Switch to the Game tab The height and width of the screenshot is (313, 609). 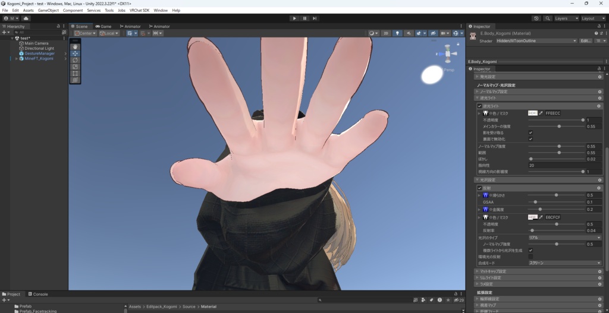(x=103, y=26)
